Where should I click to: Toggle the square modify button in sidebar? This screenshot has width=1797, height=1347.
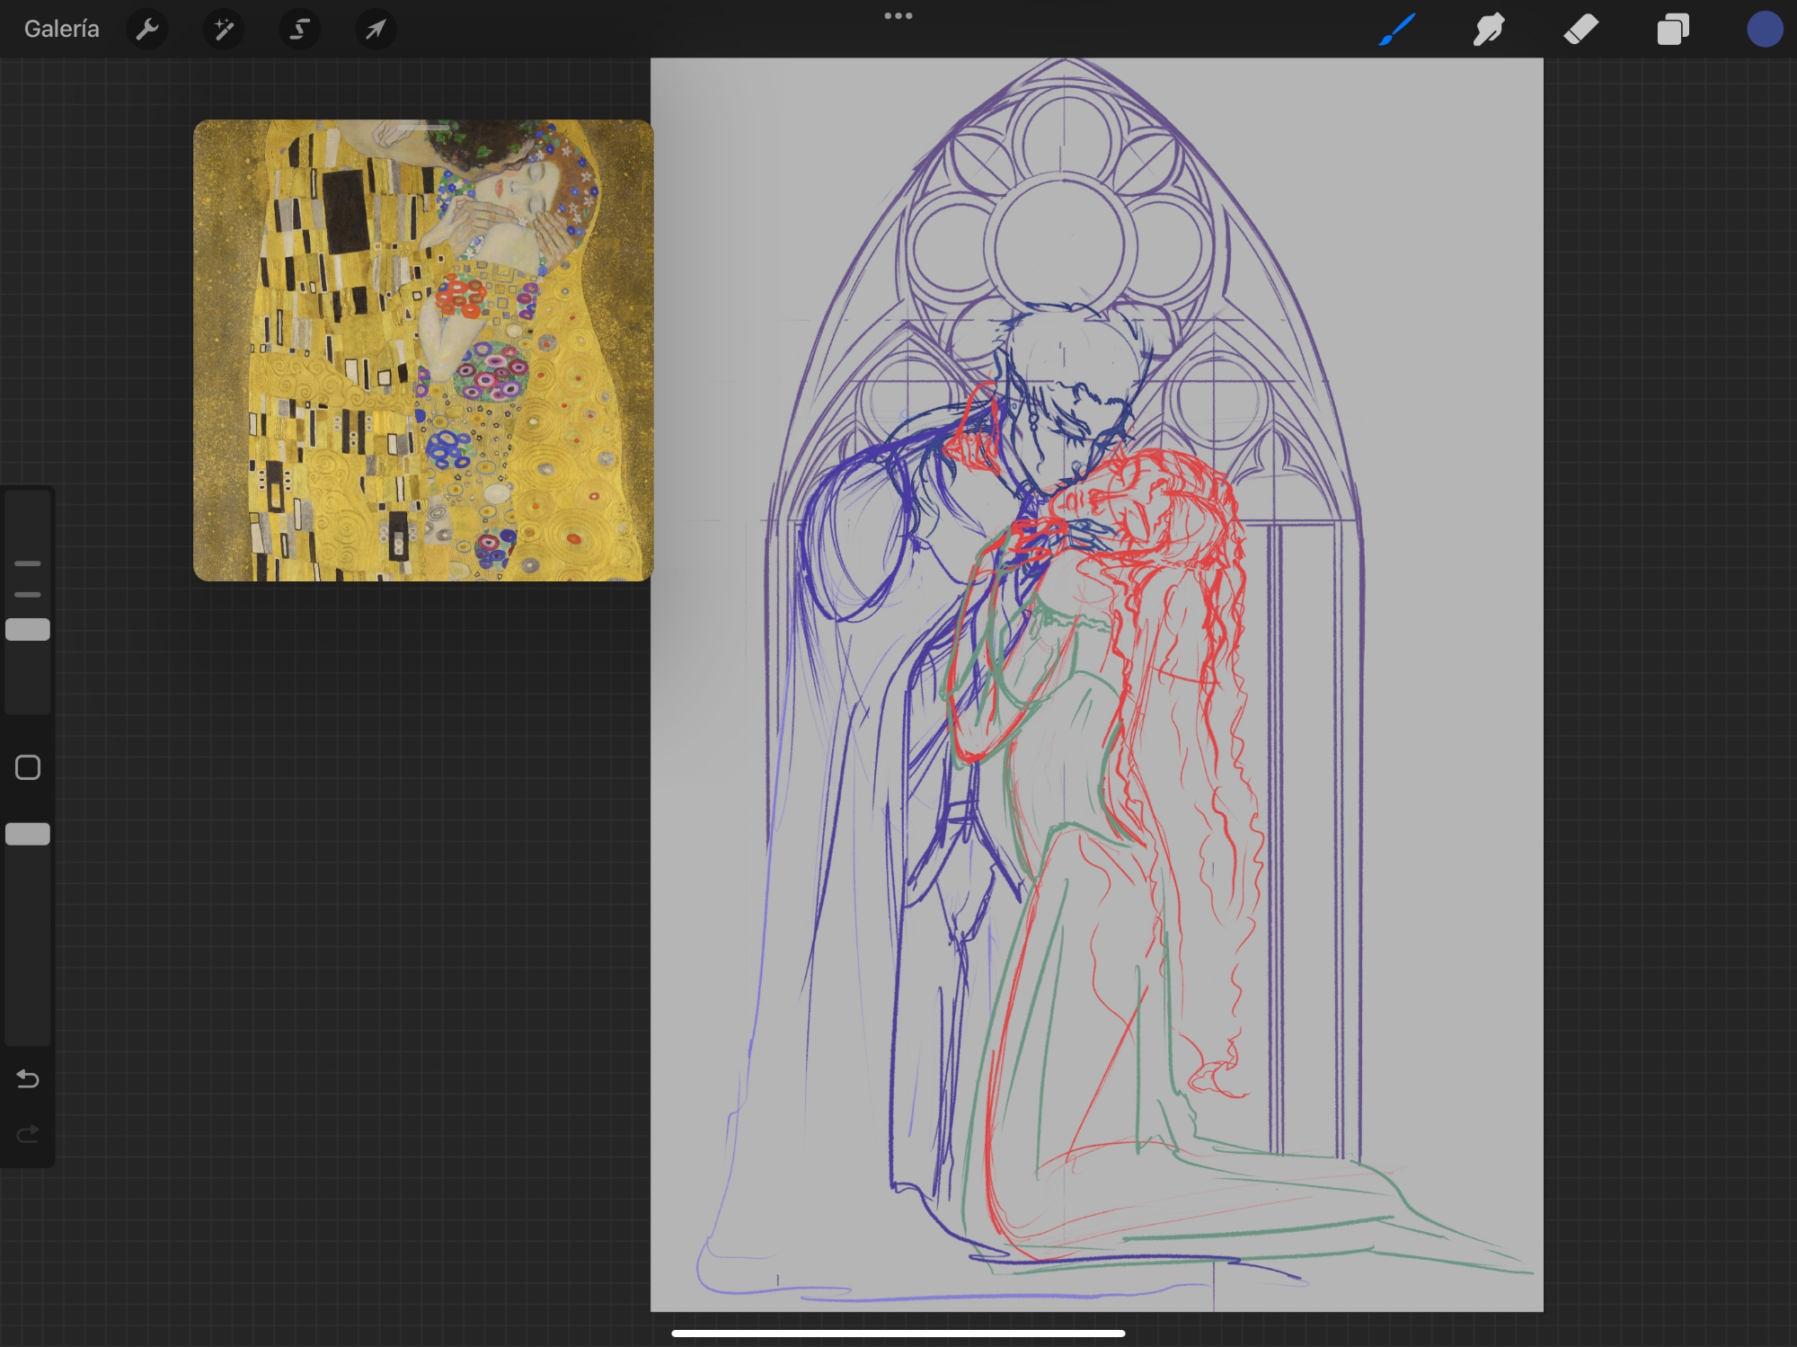click(28, 767)
